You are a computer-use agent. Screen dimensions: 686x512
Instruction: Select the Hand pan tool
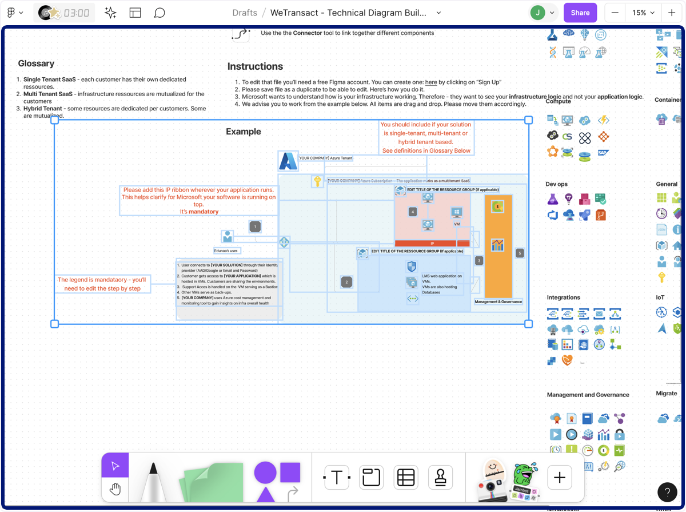pos(115,490)
